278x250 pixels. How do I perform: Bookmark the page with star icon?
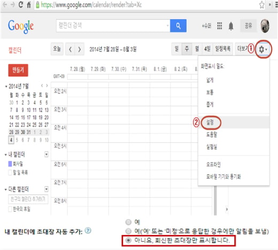[x=261, y=5]
